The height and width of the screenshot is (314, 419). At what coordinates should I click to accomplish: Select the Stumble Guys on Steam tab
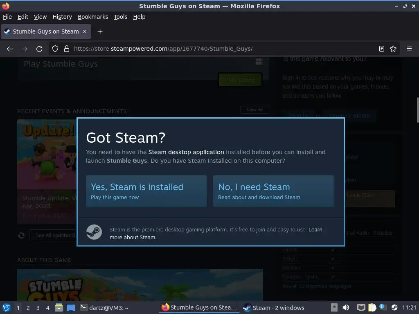46,31
